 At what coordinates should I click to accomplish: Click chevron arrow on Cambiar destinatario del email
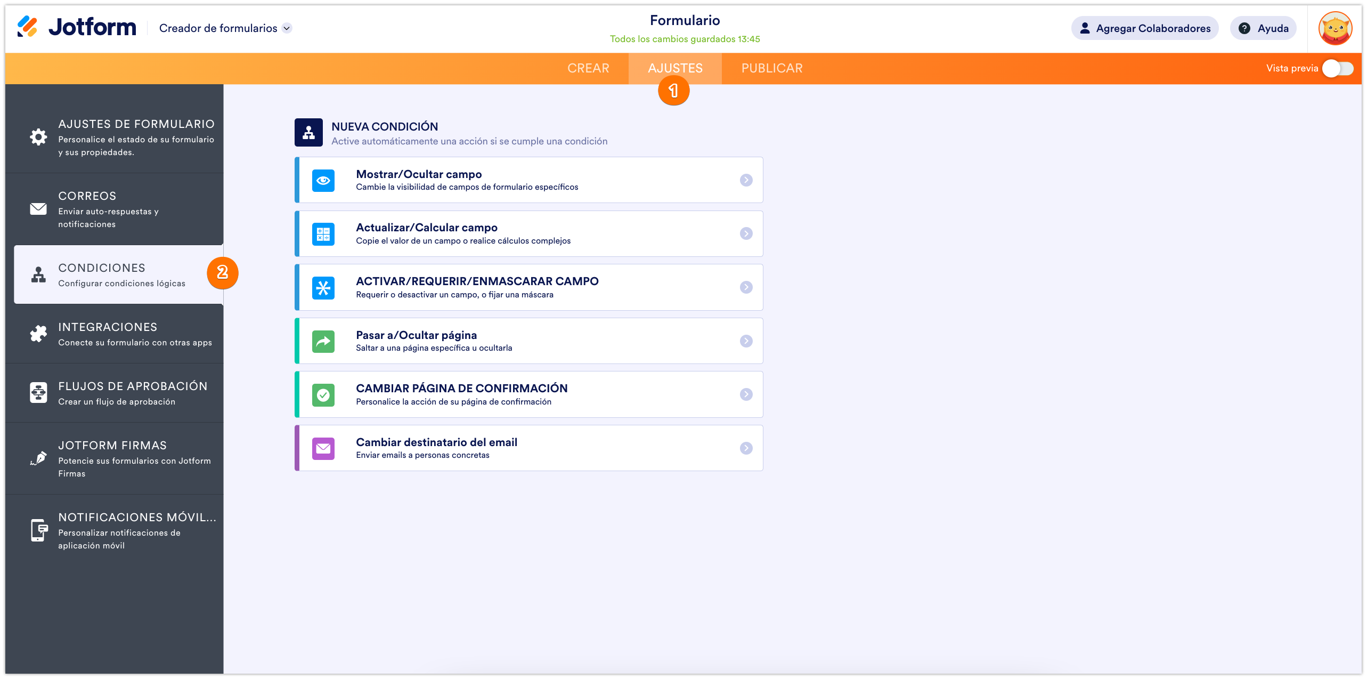(746, 448)
